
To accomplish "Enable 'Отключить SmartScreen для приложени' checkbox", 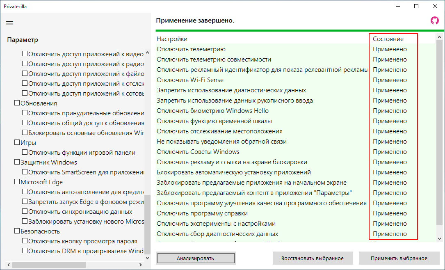I will pyautogui.click(x=25, y=172).
